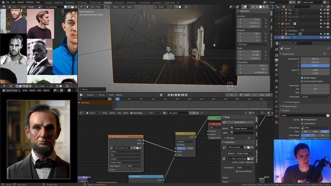Open the Render menu
Screen dimensions: 331x186
[x=21, y=2]
